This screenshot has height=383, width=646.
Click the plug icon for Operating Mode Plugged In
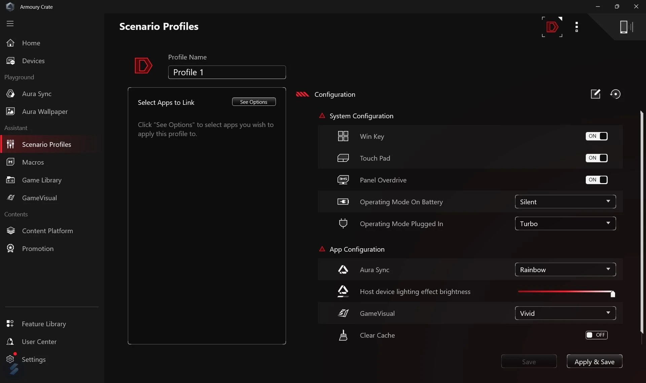[343, 223]
